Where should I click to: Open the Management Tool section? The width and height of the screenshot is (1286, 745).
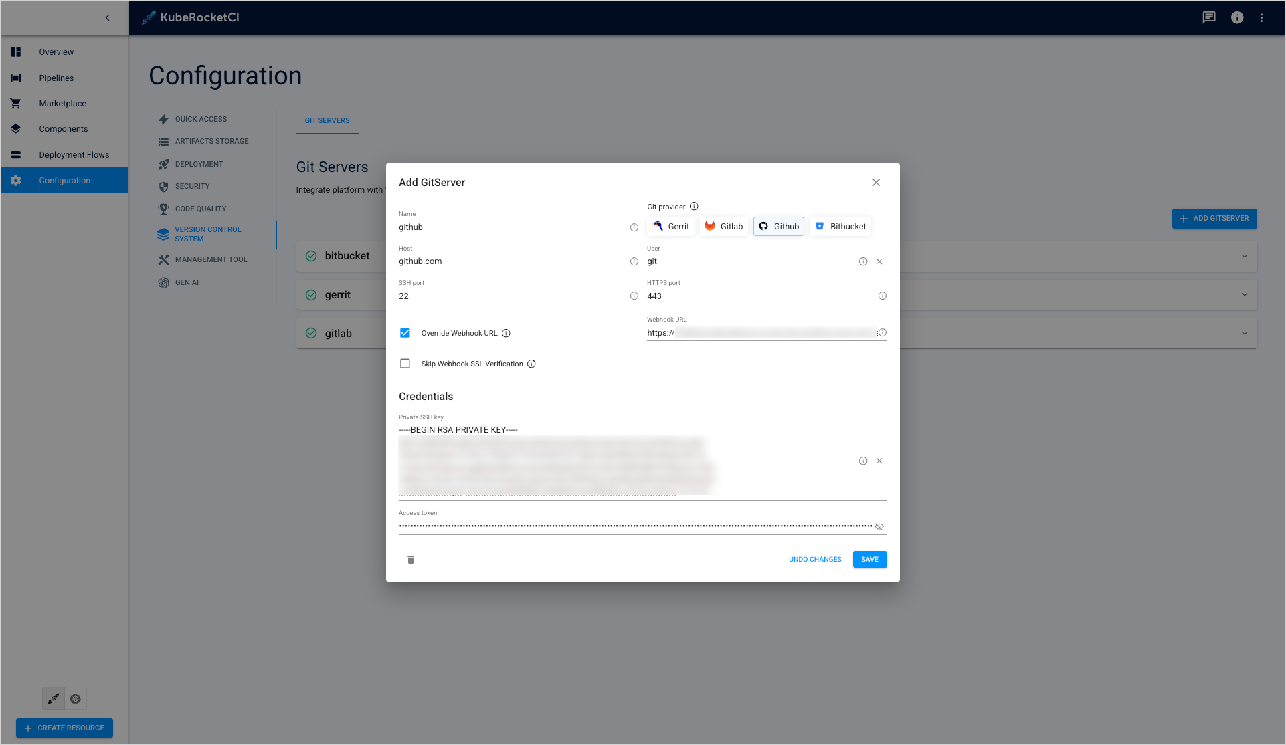(211, 259)
